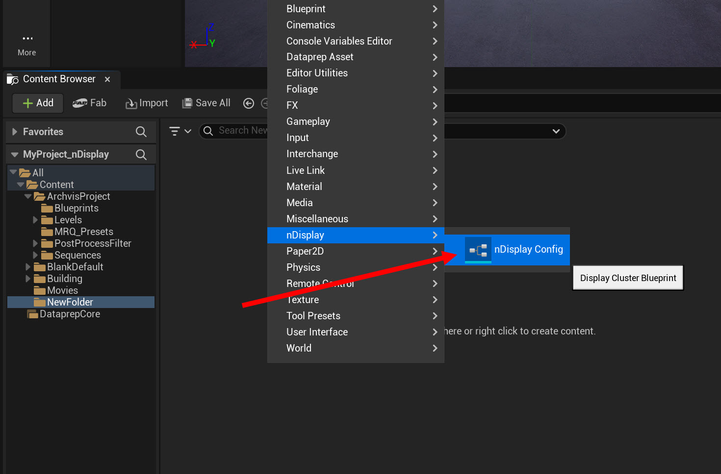The height and width of the screenshot is (474, 721).
Task: Open the Material submenu
Action: pyautogui.click(x=356, y=187)
